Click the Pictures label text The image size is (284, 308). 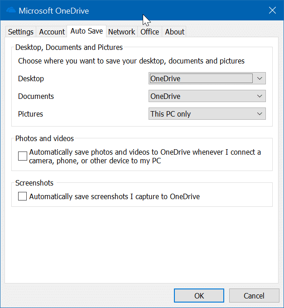[30, 114]
